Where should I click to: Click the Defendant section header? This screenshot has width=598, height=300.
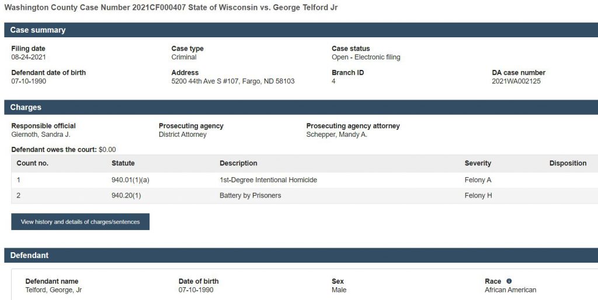(29, 255)
